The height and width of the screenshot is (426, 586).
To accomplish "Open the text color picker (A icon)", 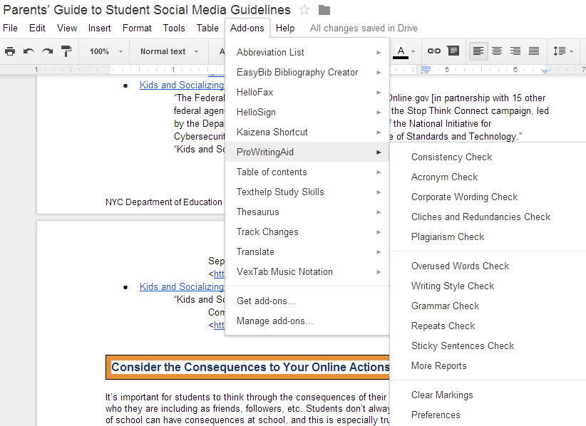I will click(x=401, y=51).
